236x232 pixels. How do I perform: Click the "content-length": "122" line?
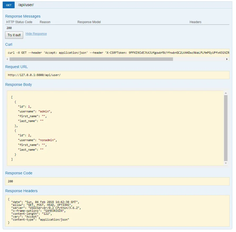click(32, 214)
